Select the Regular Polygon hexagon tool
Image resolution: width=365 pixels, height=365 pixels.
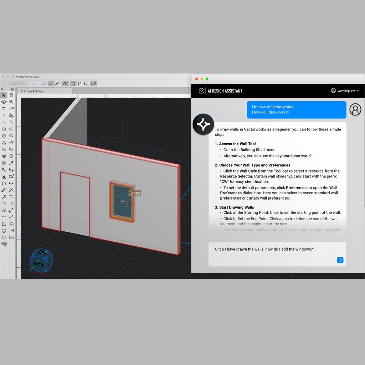click(x=11, y=156)
